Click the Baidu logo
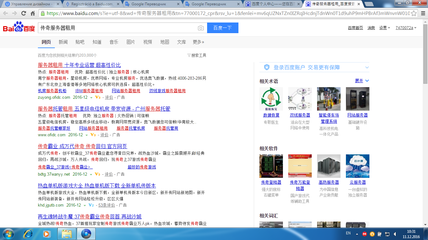This screenshot has height=240, width=428. (x=19, y=27)
